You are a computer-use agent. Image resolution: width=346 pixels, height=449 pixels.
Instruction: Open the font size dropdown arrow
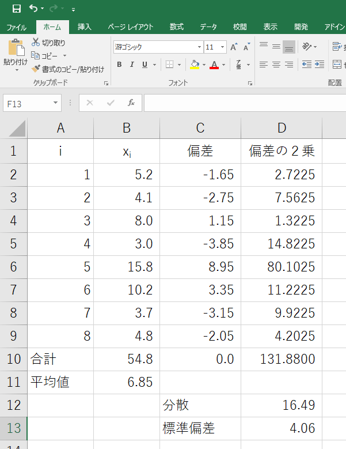[x=222, y=47]
